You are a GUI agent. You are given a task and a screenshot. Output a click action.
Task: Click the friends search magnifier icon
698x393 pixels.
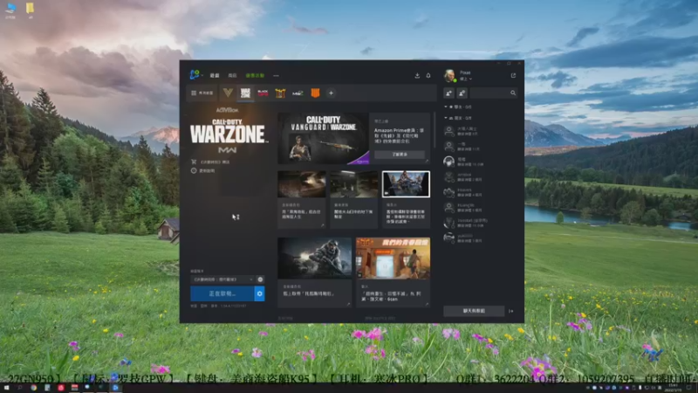[x=513, y=93]
